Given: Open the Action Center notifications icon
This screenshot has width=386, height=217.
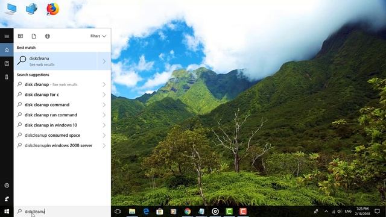Looking at the screenshot, I should tap(377, 212).
